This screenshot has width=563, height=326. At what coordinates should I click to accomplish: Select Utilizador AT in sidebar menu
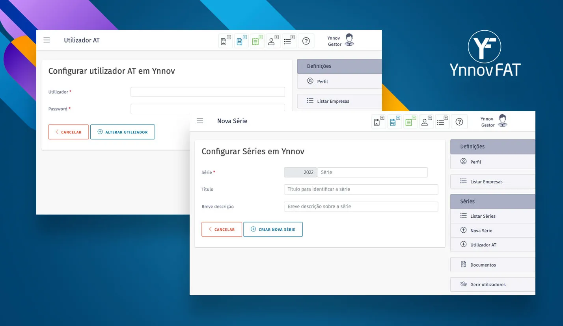(x=493, y=245)
